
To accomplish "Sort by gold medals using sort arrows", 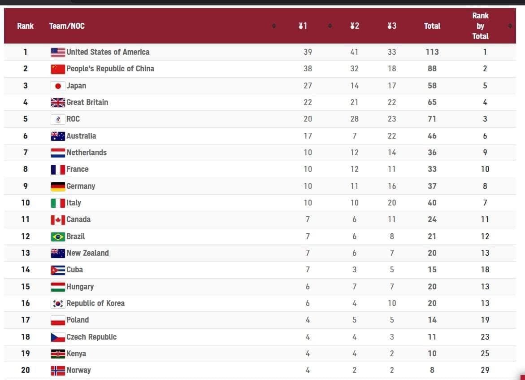I will [x=330, y=26].
